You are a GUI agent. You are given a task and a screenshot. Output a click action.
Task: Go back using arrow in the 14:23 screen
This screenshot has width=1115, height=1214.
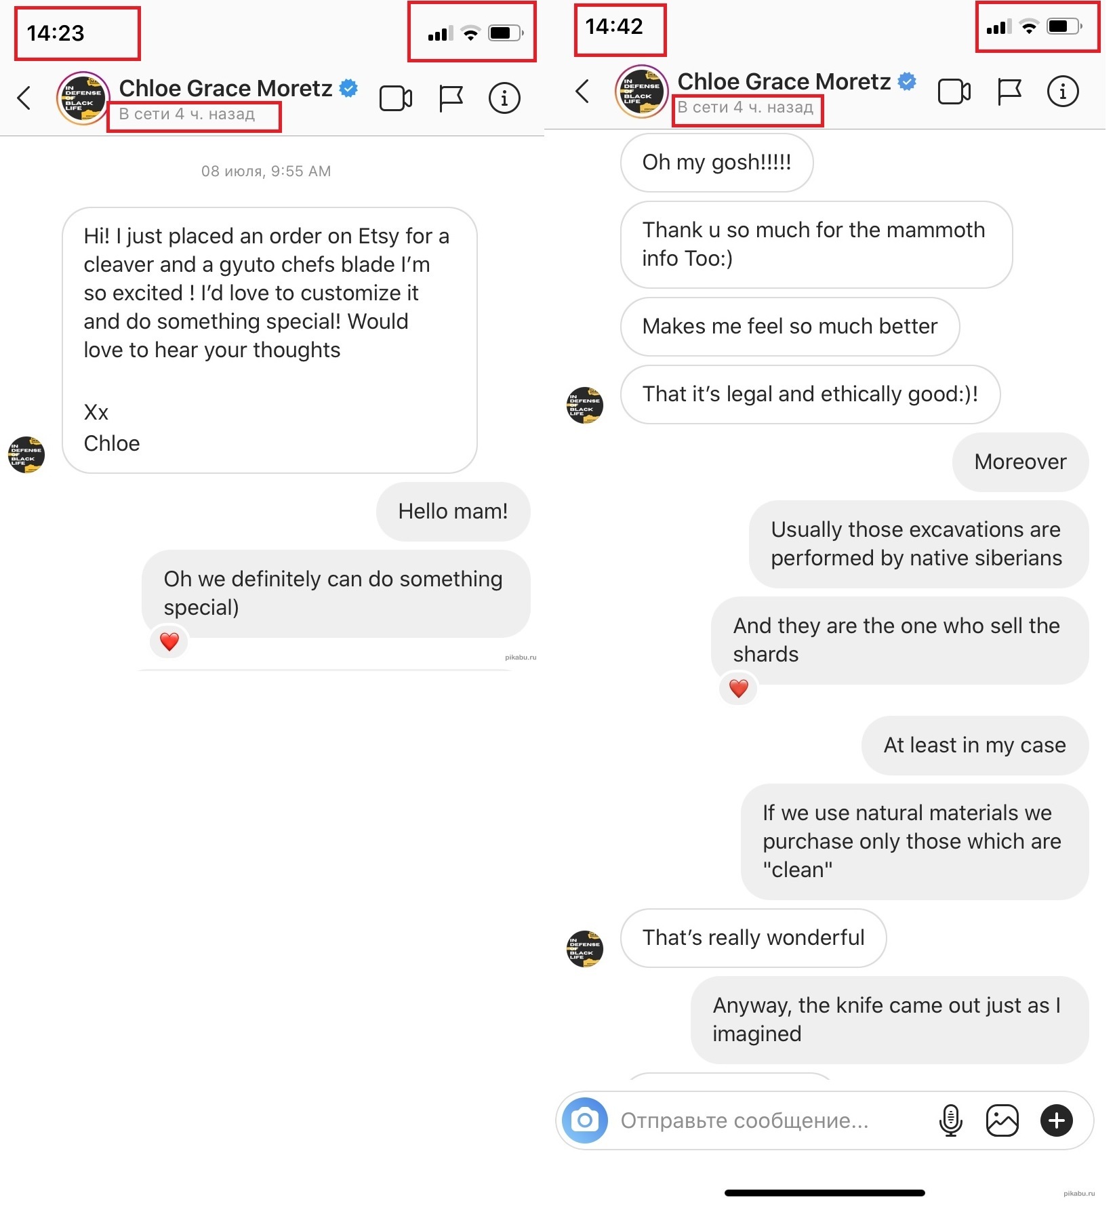click(x=24, y=98)
